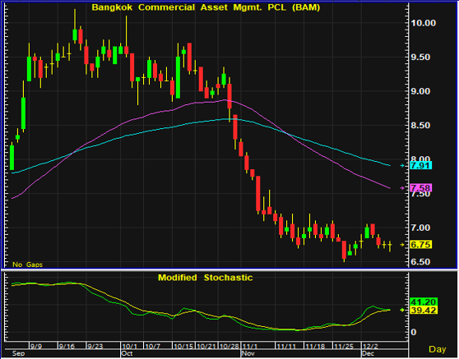Image resolution: width=459 pixels, height=359 pixels.
Task: Click the magenta 7.58 moving average label
Action: pos(421,187)
